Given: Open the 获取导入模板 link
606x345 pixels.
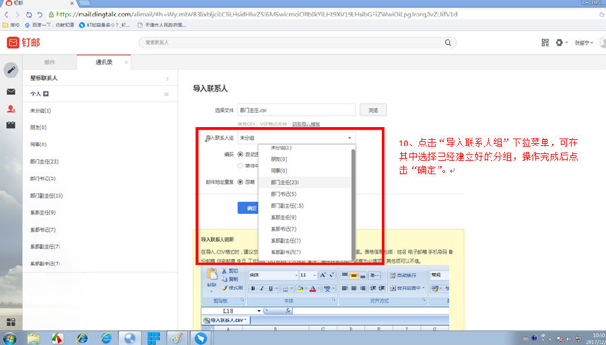Looking at the screenshot, I should [306, 124].
